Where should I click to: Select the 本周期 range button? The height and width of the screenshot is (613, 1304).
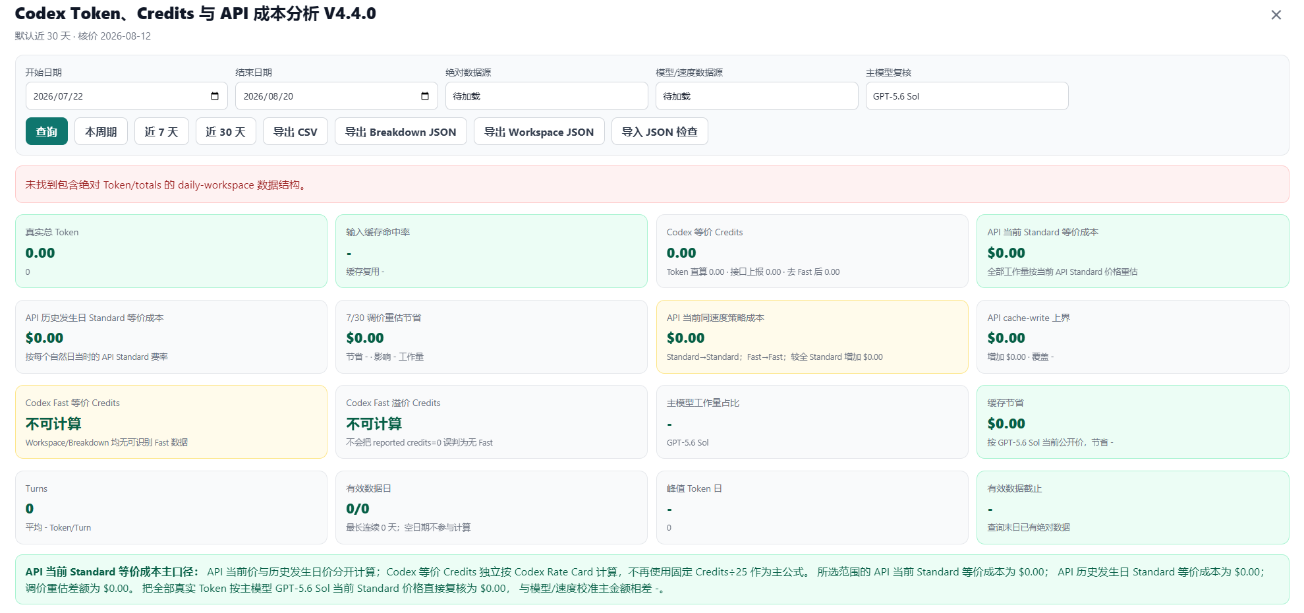[101, 132]
